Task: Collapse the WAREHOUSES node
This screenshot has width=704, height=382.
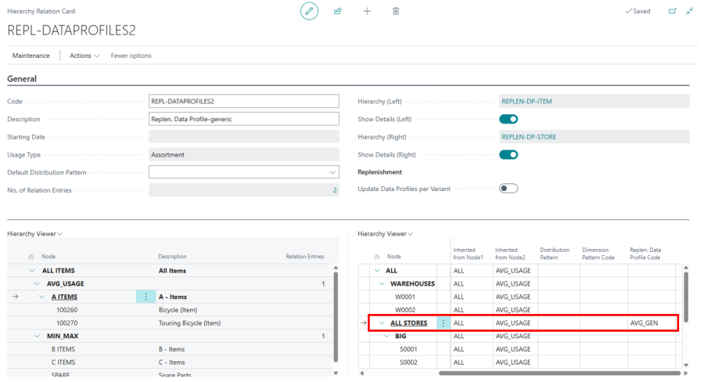Action: (x=383, y=283)
